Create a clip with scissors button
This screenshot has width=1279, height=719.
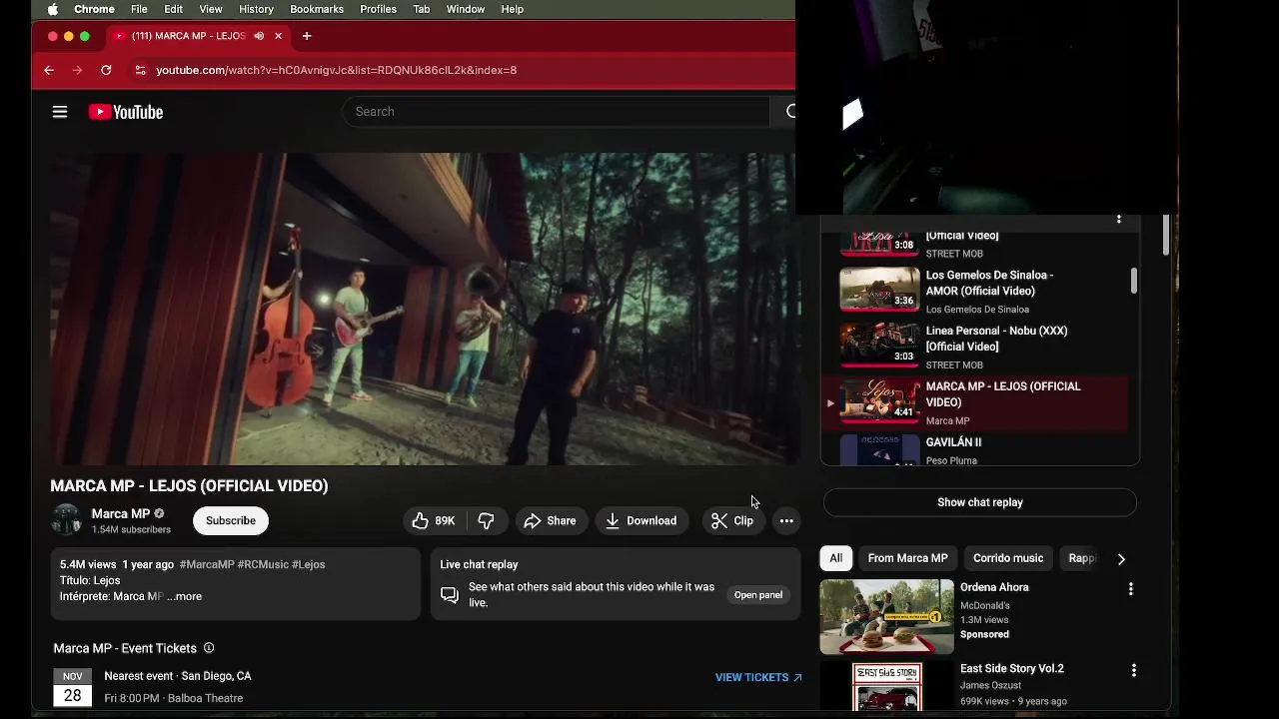click(732, 520)
